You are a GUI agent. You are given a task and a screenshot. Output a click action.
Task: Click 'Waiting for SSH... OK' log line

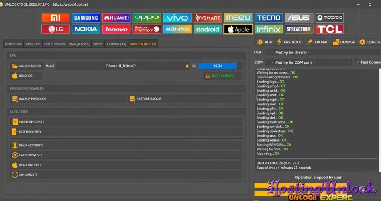[x=272, y=149]
